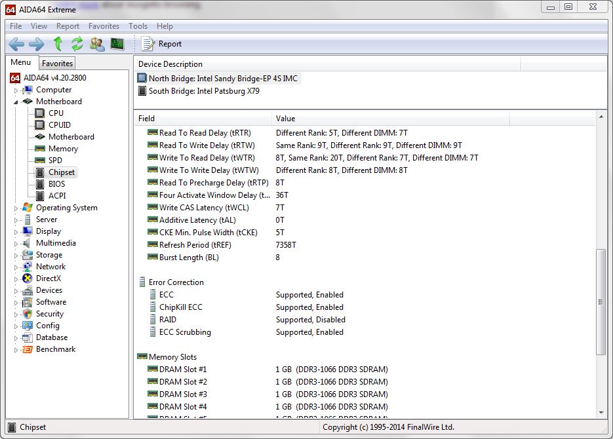
Task: Expand the Computer tree node
Action: point(16,90)
